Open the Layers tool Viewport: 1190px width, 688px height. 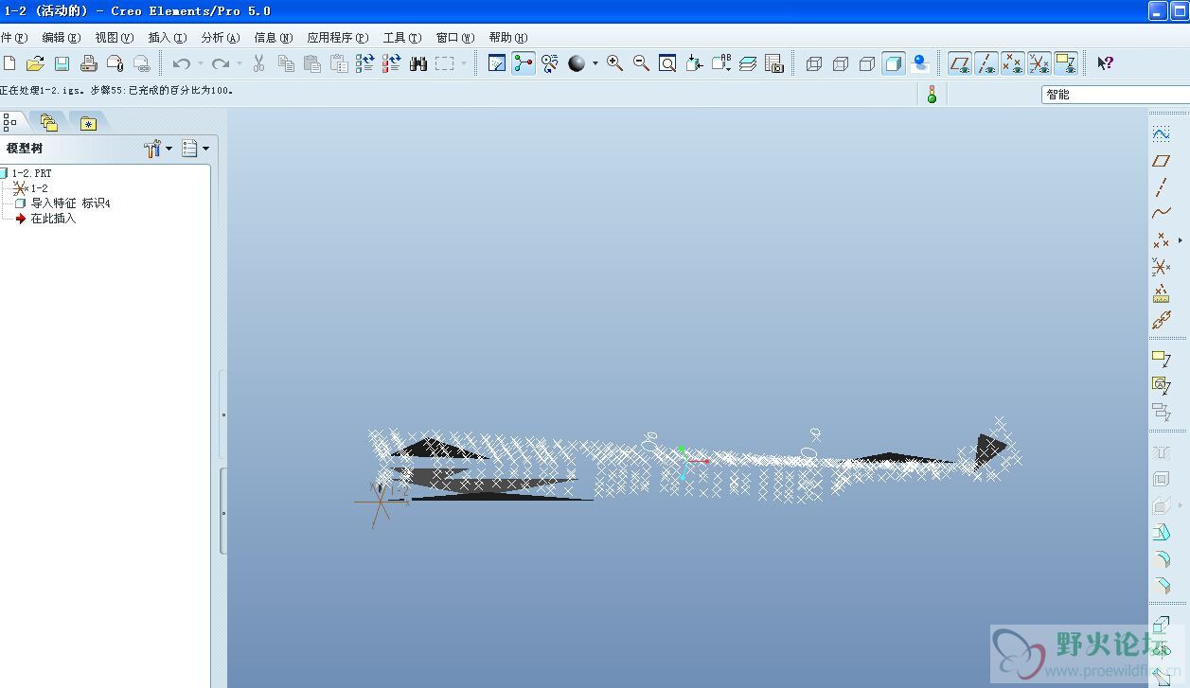point(748,63)
